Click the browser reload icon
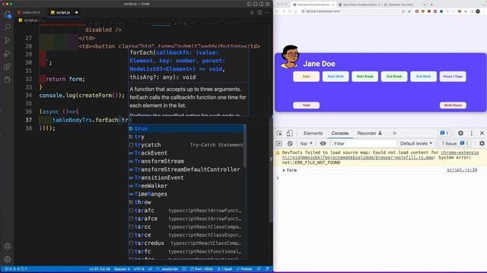The width and height of the screenshot is (487, 273). click(289, 11)
